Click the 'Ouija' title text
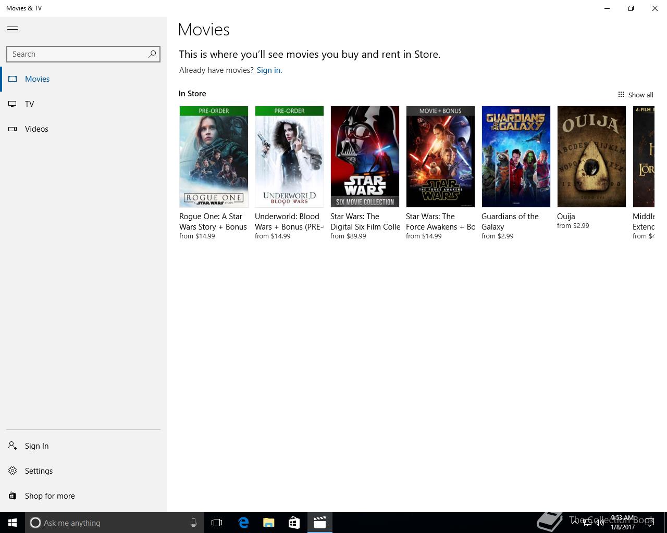Viewport: 667px width, 533px height. point(566,217)
